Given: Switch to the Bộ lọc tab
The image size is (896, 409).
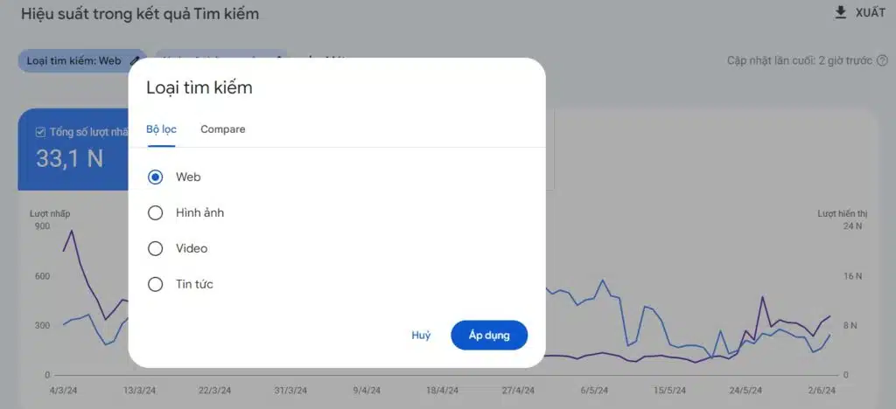Looking at the screenshot, I should coord(161,129).
